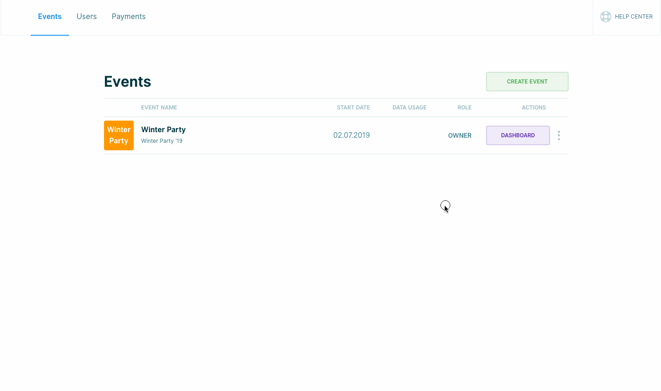Click the Help Center lifebuoy icon

tap(605, 17)
